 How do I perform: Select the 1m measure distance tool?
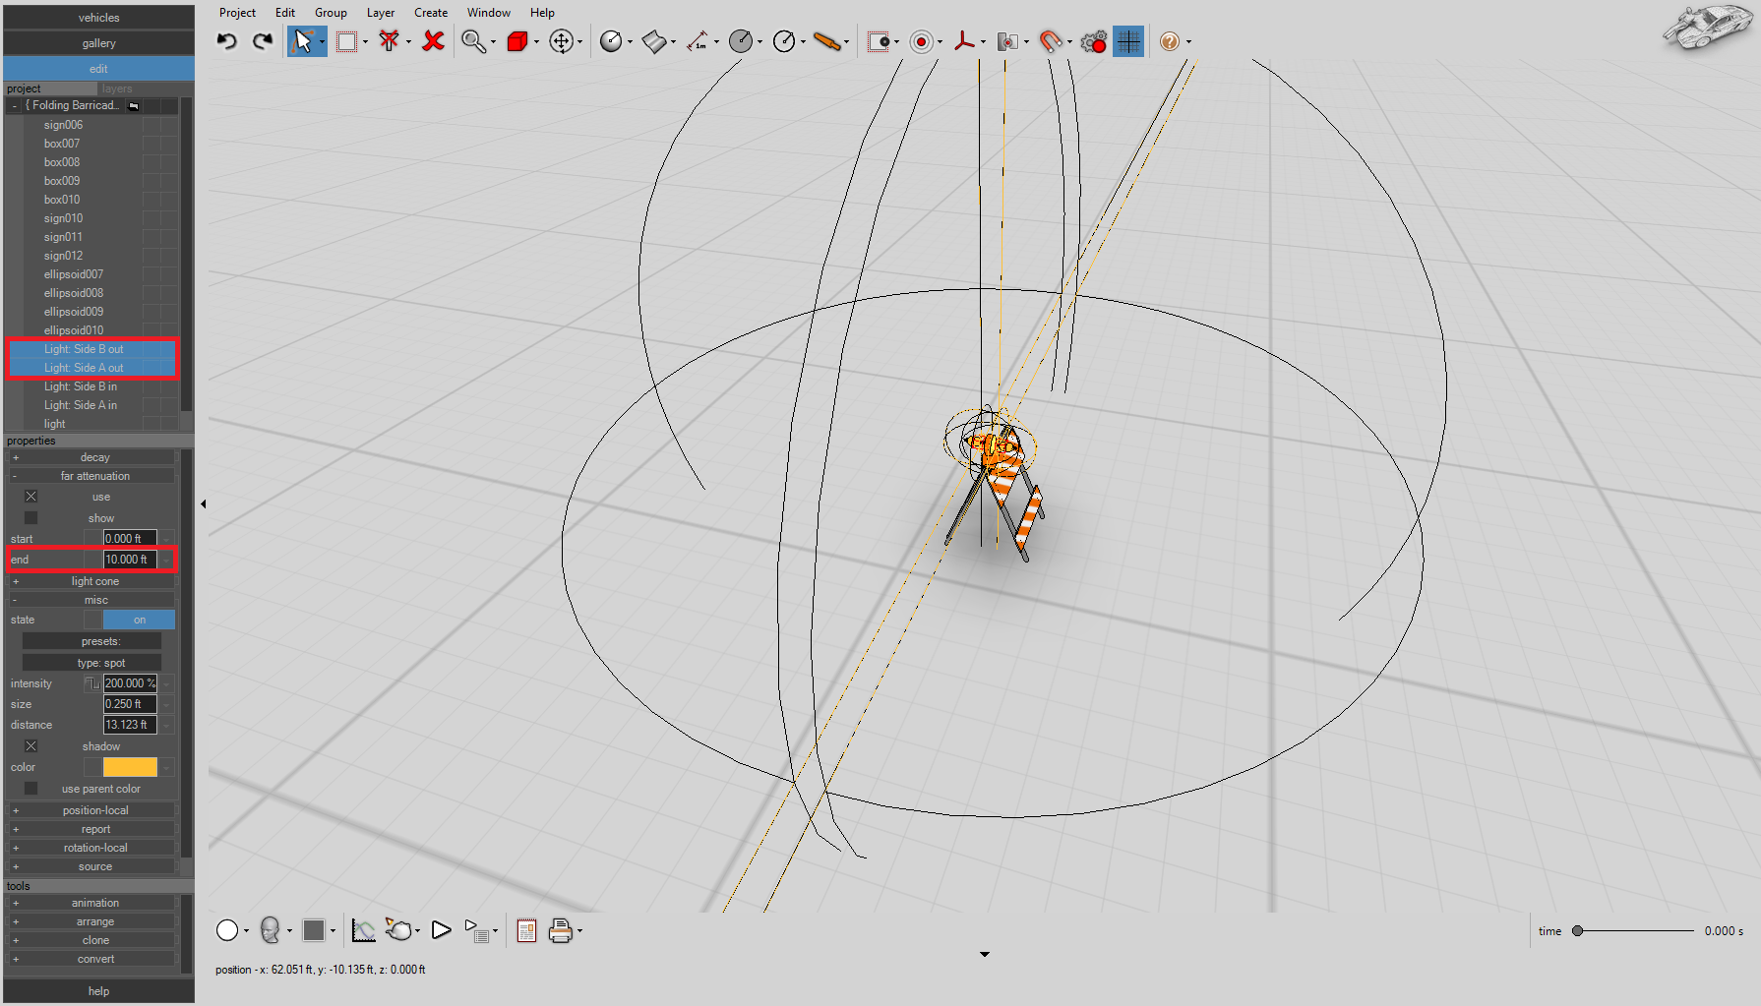click(x=698, y=41)
